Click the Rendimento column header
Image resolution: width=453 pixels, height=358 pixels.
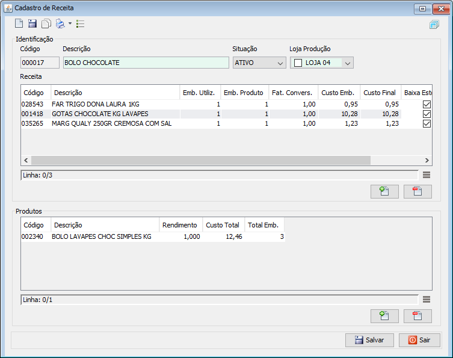[x=181, y=225]
